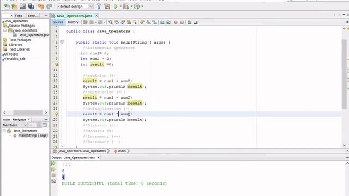
Task: Collapse Java_Operators node in Navigator
Action: [4, 131]
